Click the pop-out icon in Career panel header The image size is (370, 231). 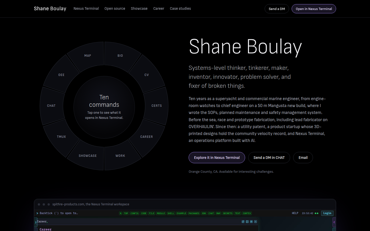(x=243, y=222)
